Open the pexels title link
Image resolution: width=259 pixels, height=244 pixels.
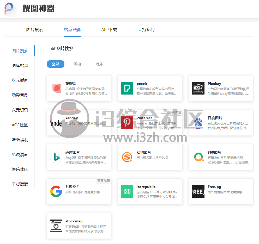pyautogui.click(x=142, y=84)
